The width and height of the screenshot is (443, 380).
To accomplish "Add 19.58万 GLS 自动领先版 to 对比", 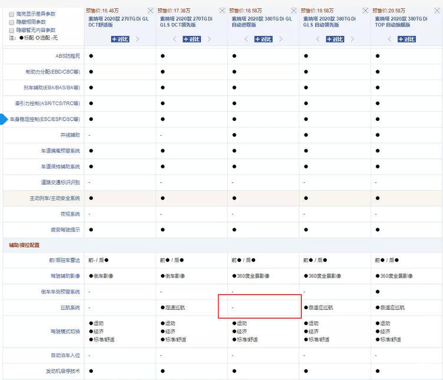I will [335, 40].
